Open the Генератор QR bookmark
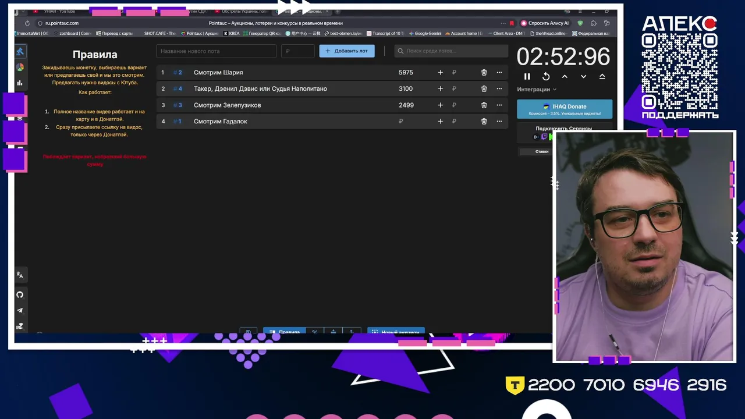 point(262,34)
